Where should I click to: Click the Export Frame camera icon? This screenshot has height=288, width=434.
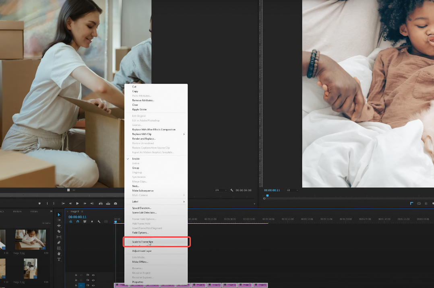pyautogui.click(x=116, y=204)
